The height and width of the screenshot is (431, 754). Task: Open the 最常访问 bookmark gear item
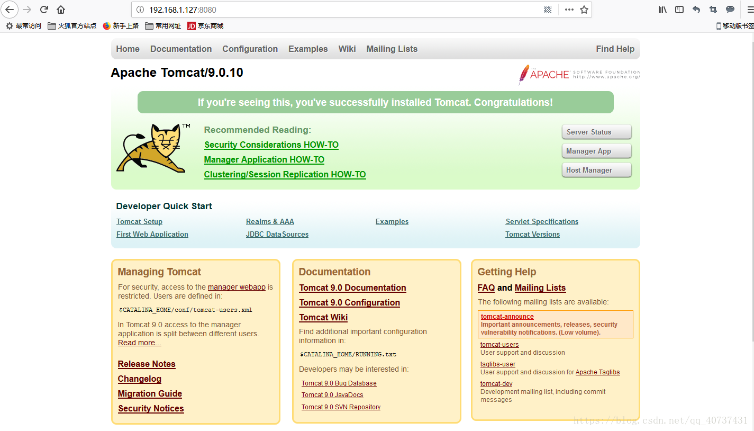tap(24, 25)
